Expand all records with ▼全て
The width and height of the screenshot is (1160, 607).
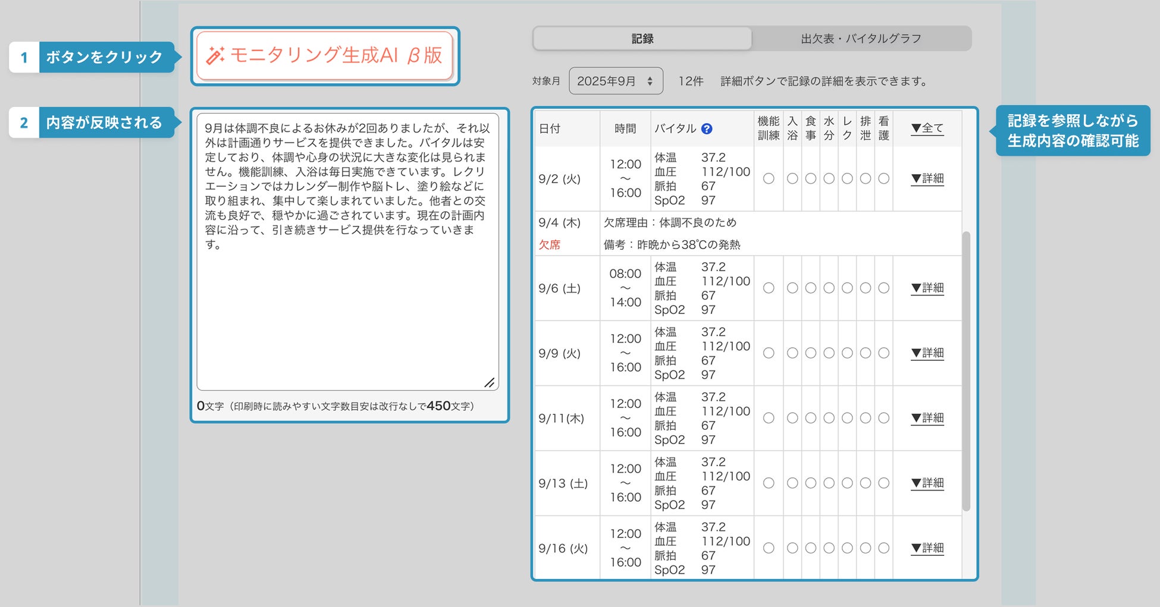click(x=927, y=128)
